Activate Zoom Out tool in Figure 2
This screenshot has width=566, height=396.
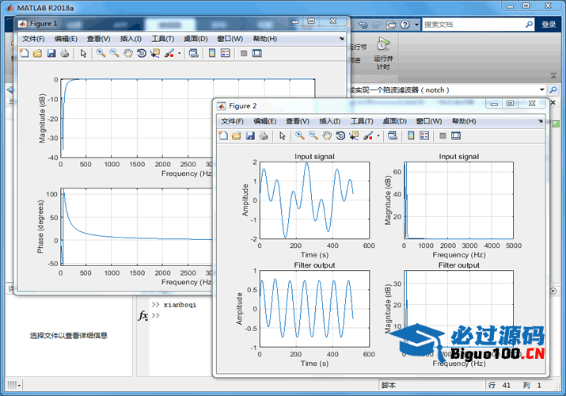click(313, 135)
